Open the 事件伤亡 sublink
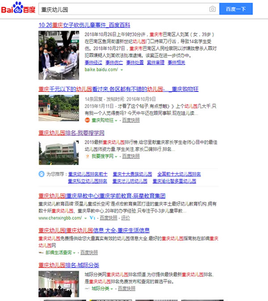 (x=114, y=63)
